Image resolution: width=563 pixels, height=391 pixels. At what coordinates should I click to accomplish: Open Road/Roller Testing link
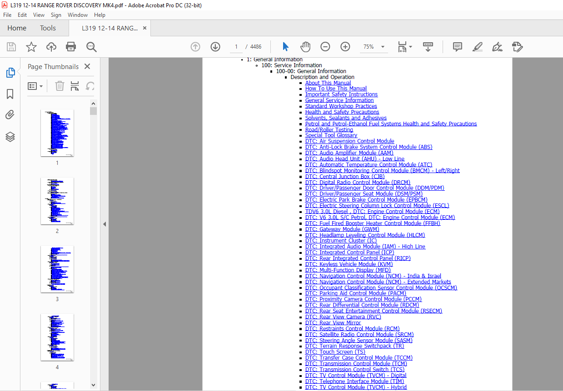click(329, 130)
